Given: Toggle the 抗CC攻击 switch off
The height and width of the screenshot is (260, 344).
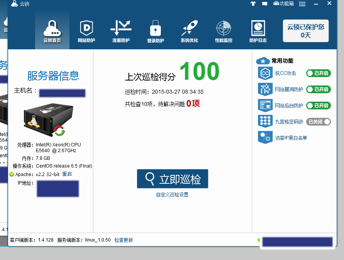Looking at the screenshot, I should 318,73.
